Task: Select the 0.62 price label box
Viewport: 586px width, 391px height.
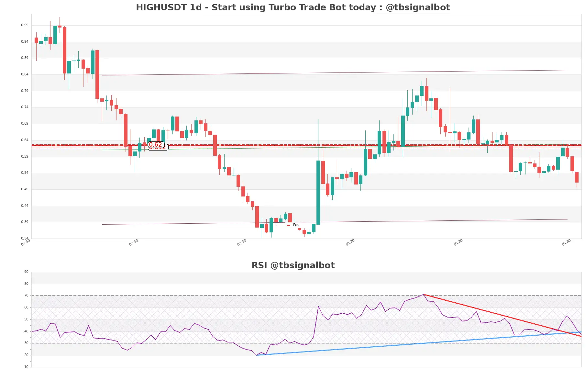Action: click(x=156, y=145)
